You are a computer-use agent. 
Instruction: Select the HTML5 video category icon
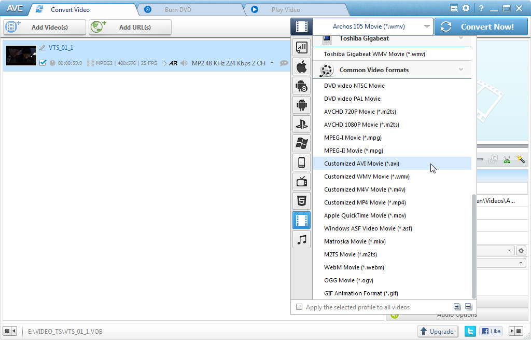pyautogui.click(x=301, y=200)
